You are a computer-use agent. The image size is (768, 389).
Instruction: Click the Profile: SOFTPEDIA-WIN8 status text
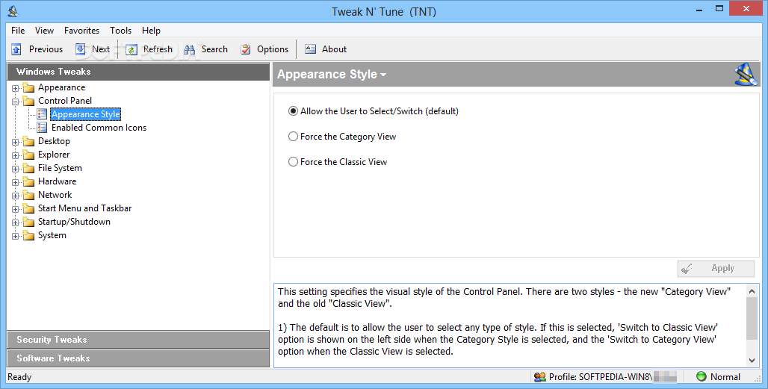click(x=601, y=377)
